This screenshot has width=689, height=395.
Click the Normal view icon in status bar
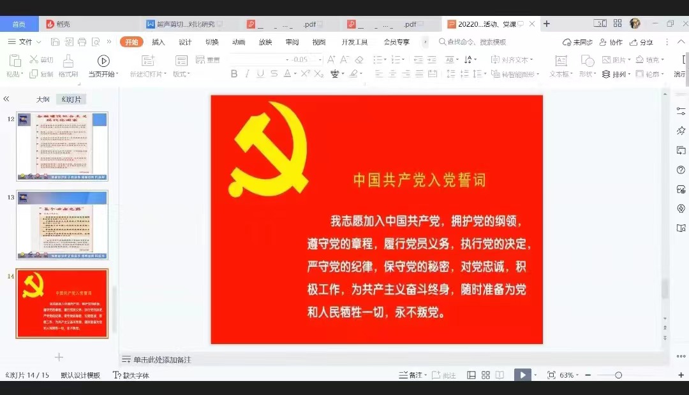point(471,375)
